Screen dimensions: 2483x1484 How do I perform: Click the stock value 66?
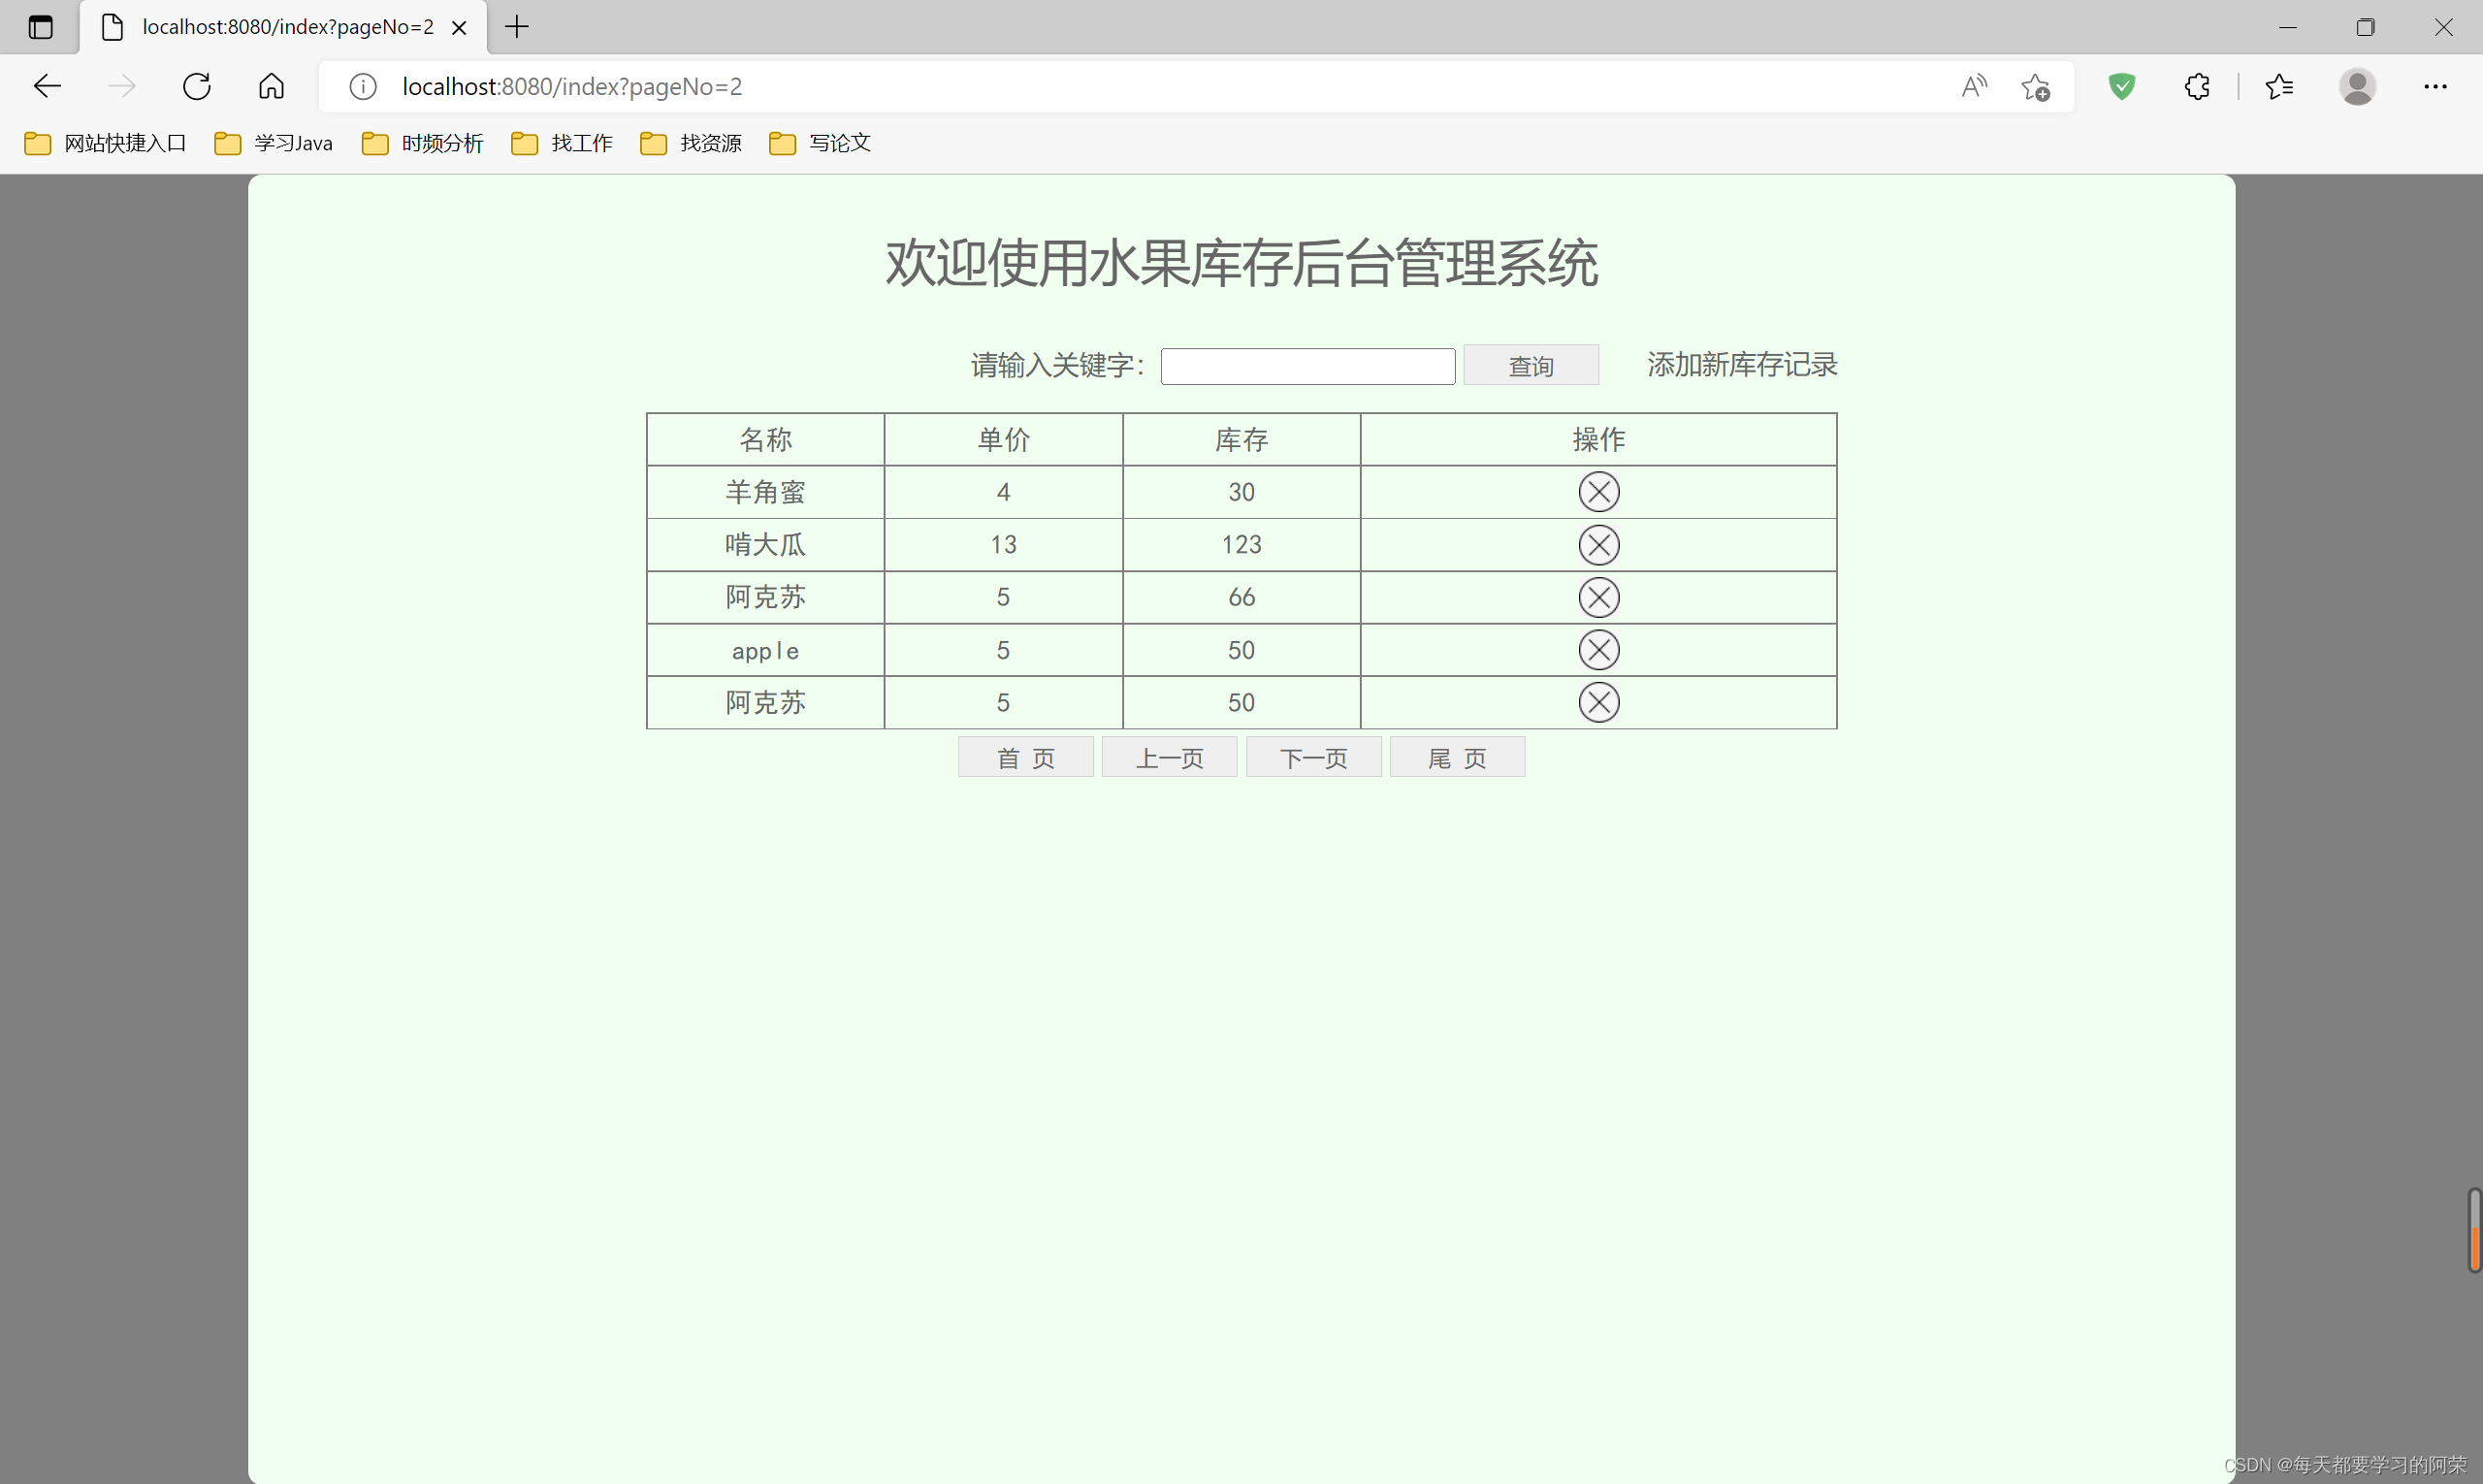1241,598
